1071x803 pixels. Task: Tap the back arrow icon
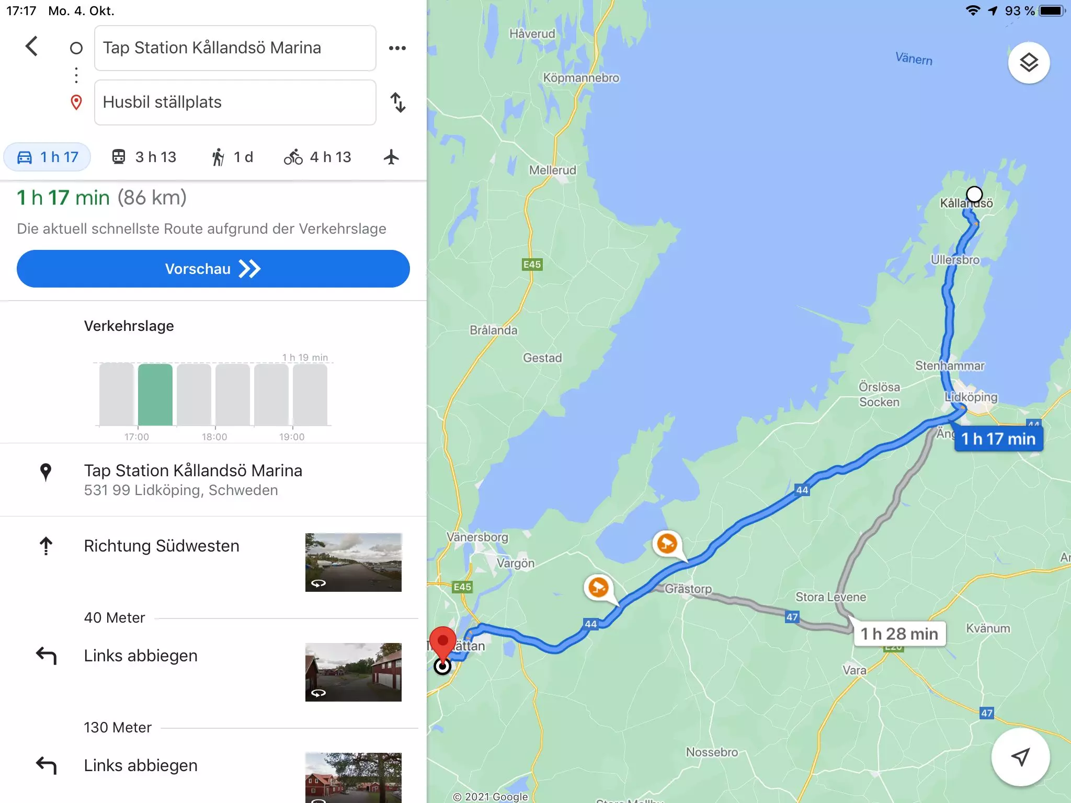[32, 47]
